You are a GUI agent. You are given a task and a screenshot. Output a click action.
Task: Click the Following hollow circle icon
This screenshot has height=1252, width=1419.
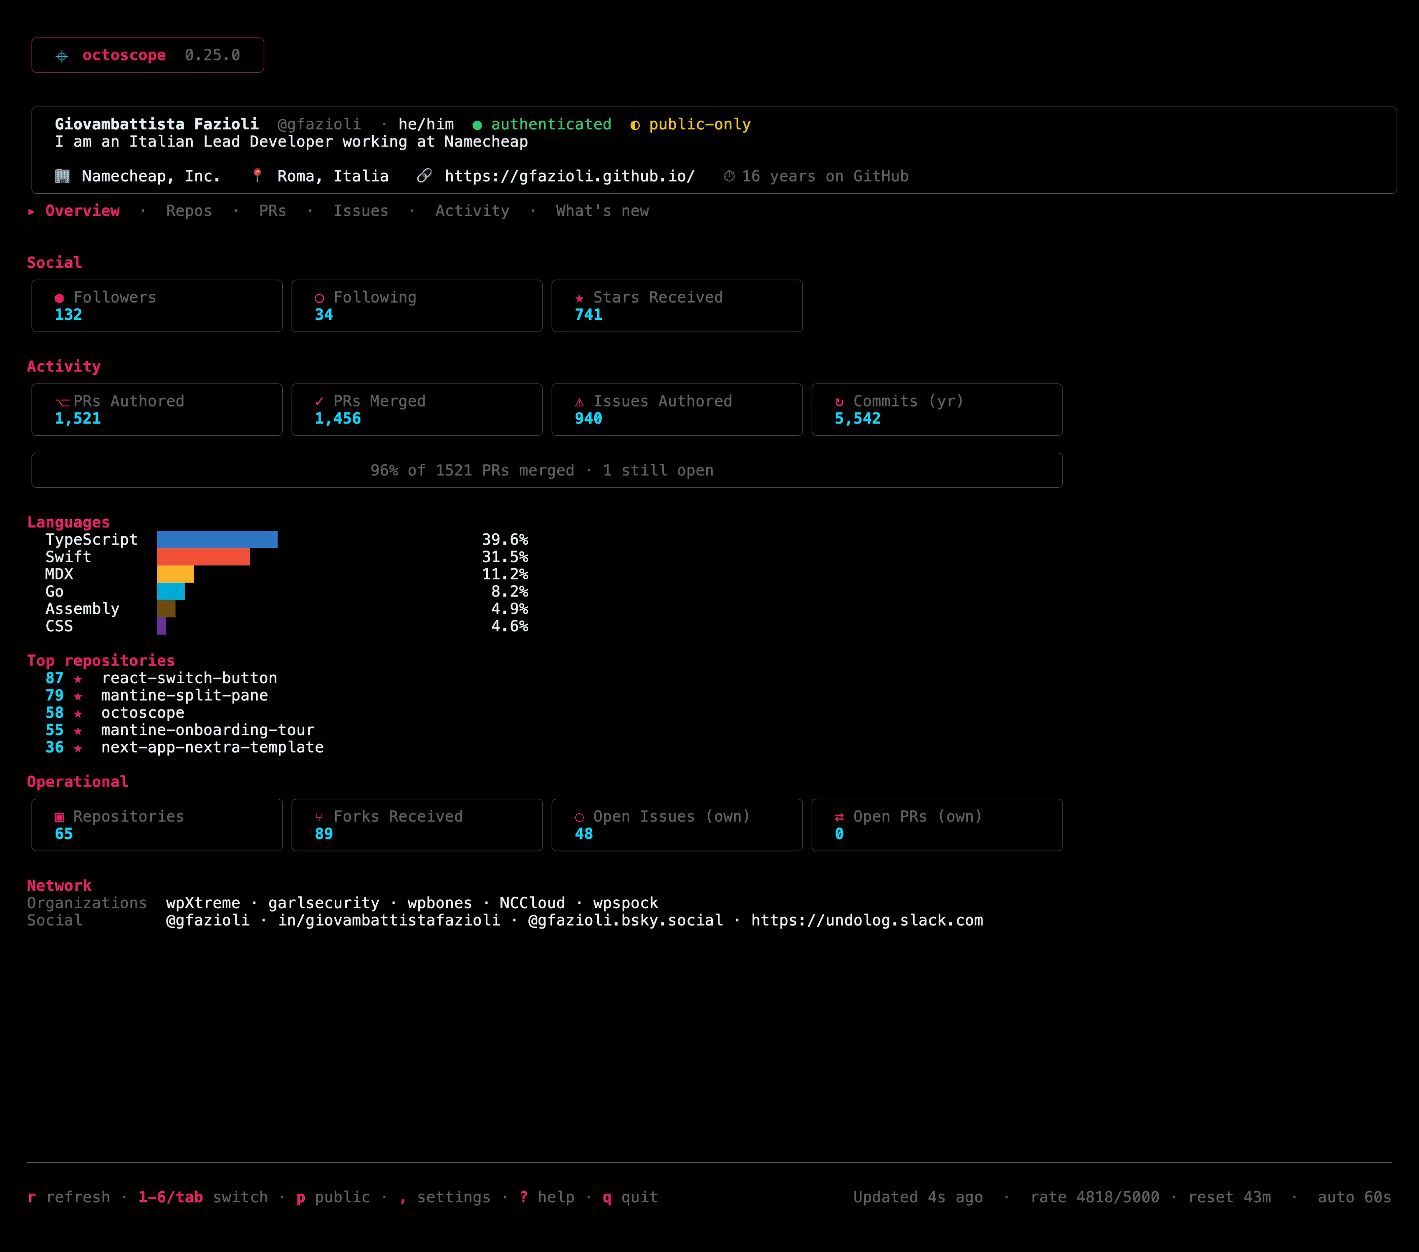[319, 298]
